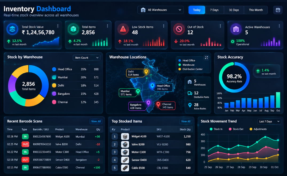
Task: Open Low Stock Items card options menu
Action: coord(164,26)
